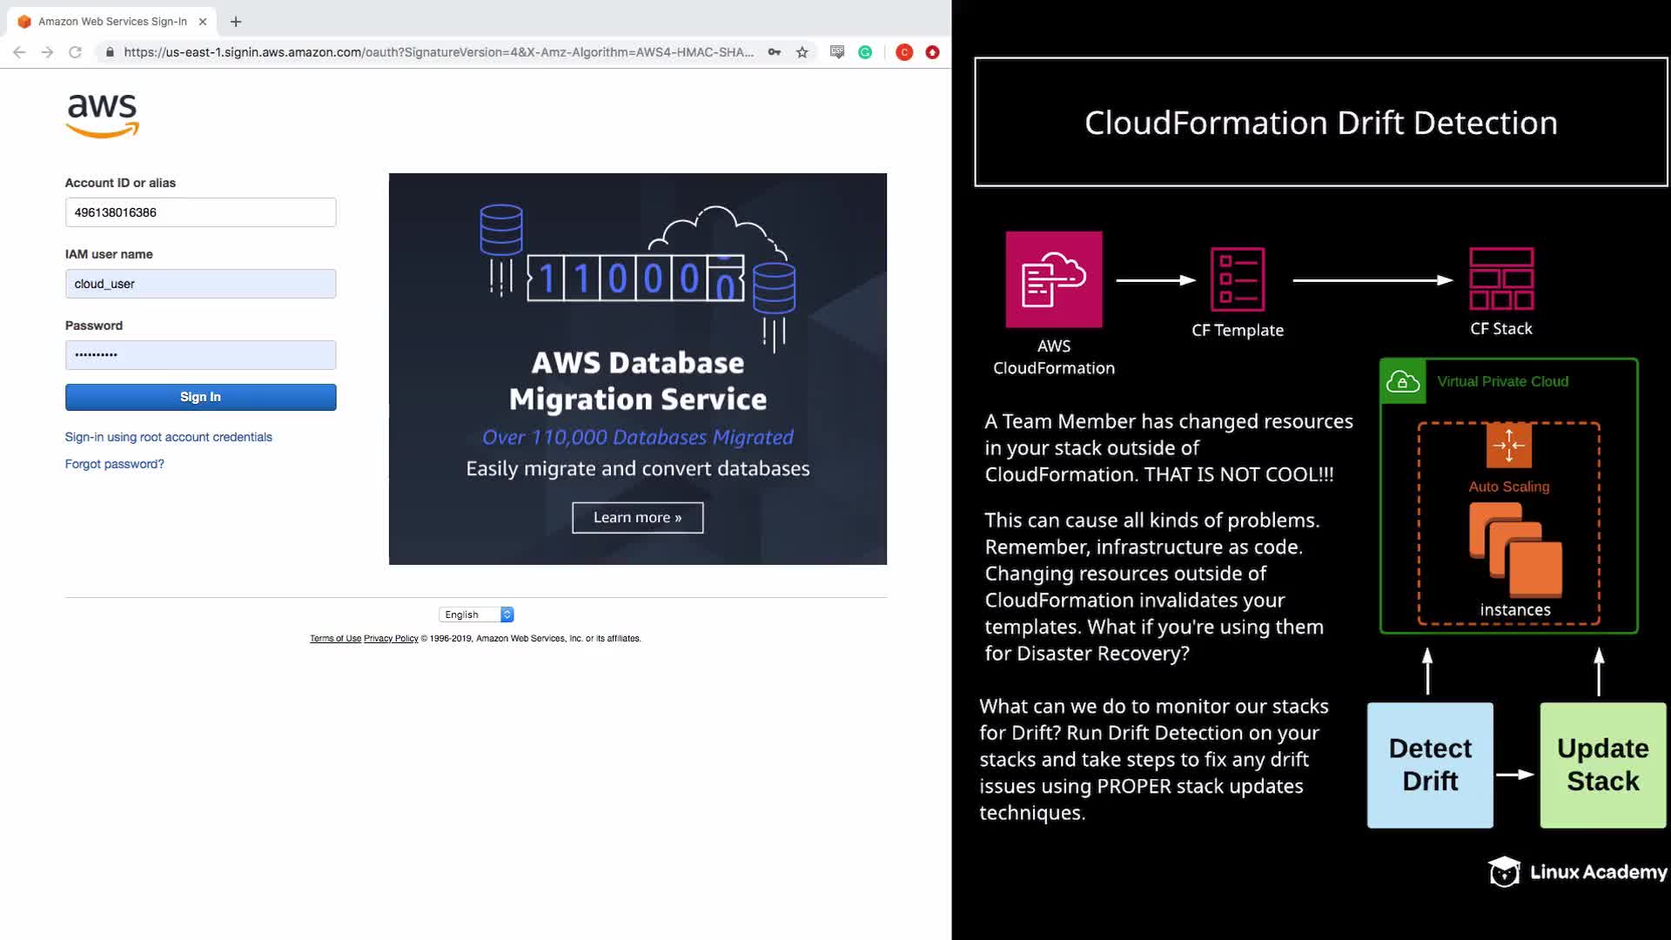Open the Terms of Use link
Viewport: 1671px width, 940px height.
pyautogui.click(x=335, y=638)
